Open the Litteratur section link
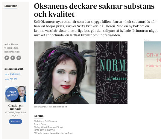 click(x=11, y=6)
